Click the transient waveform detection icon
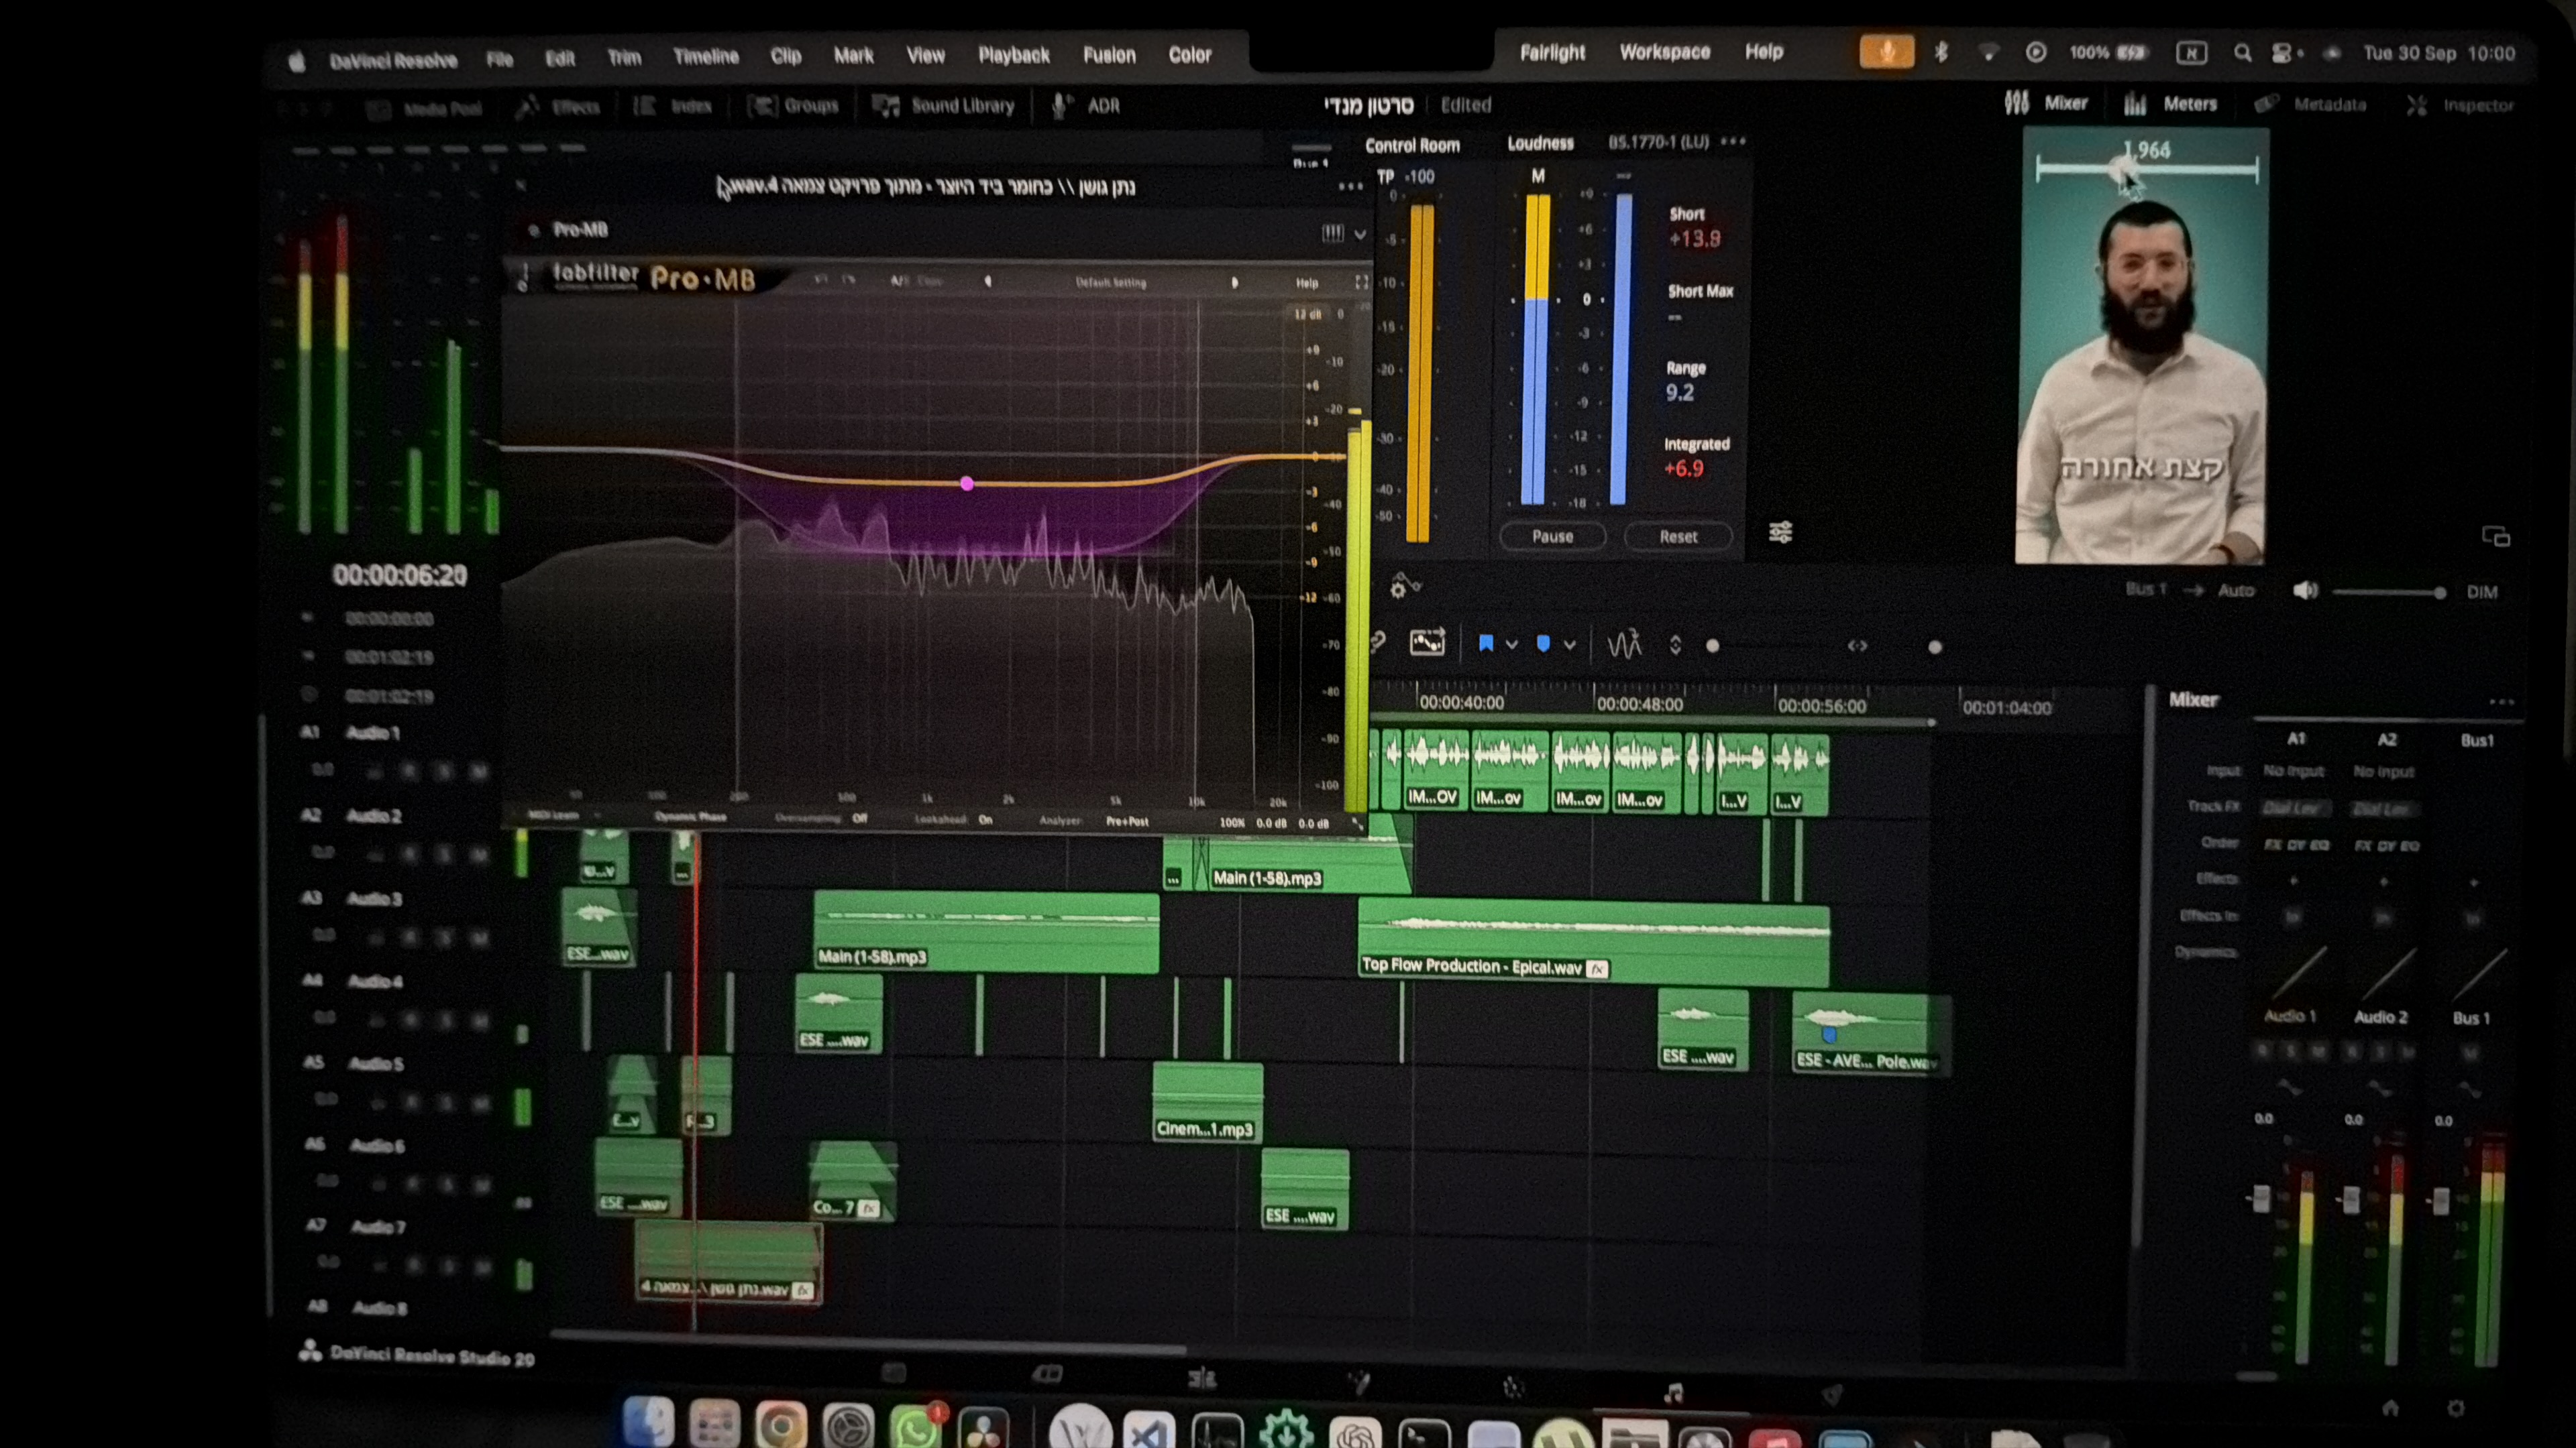Image resolution: width=2576 pixels, height=1448 pixels. (1624, 644)
